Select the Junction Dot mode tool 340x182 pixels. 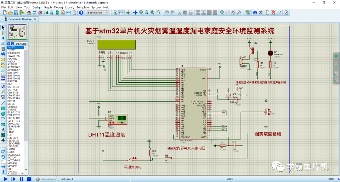3,38
